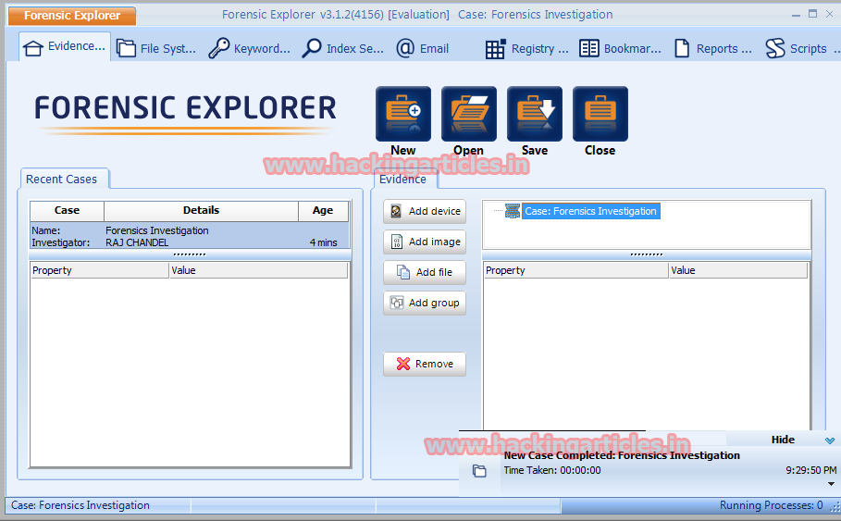841x521 pixels.
Task: Click the Case column header
Action: [x=67, y=210]
